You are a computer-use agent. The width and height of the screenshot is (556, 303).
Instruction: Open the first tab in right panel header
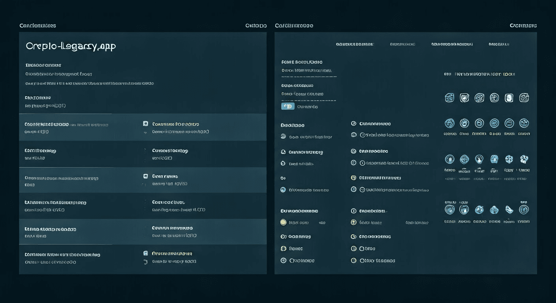click(x=355, y=45)
